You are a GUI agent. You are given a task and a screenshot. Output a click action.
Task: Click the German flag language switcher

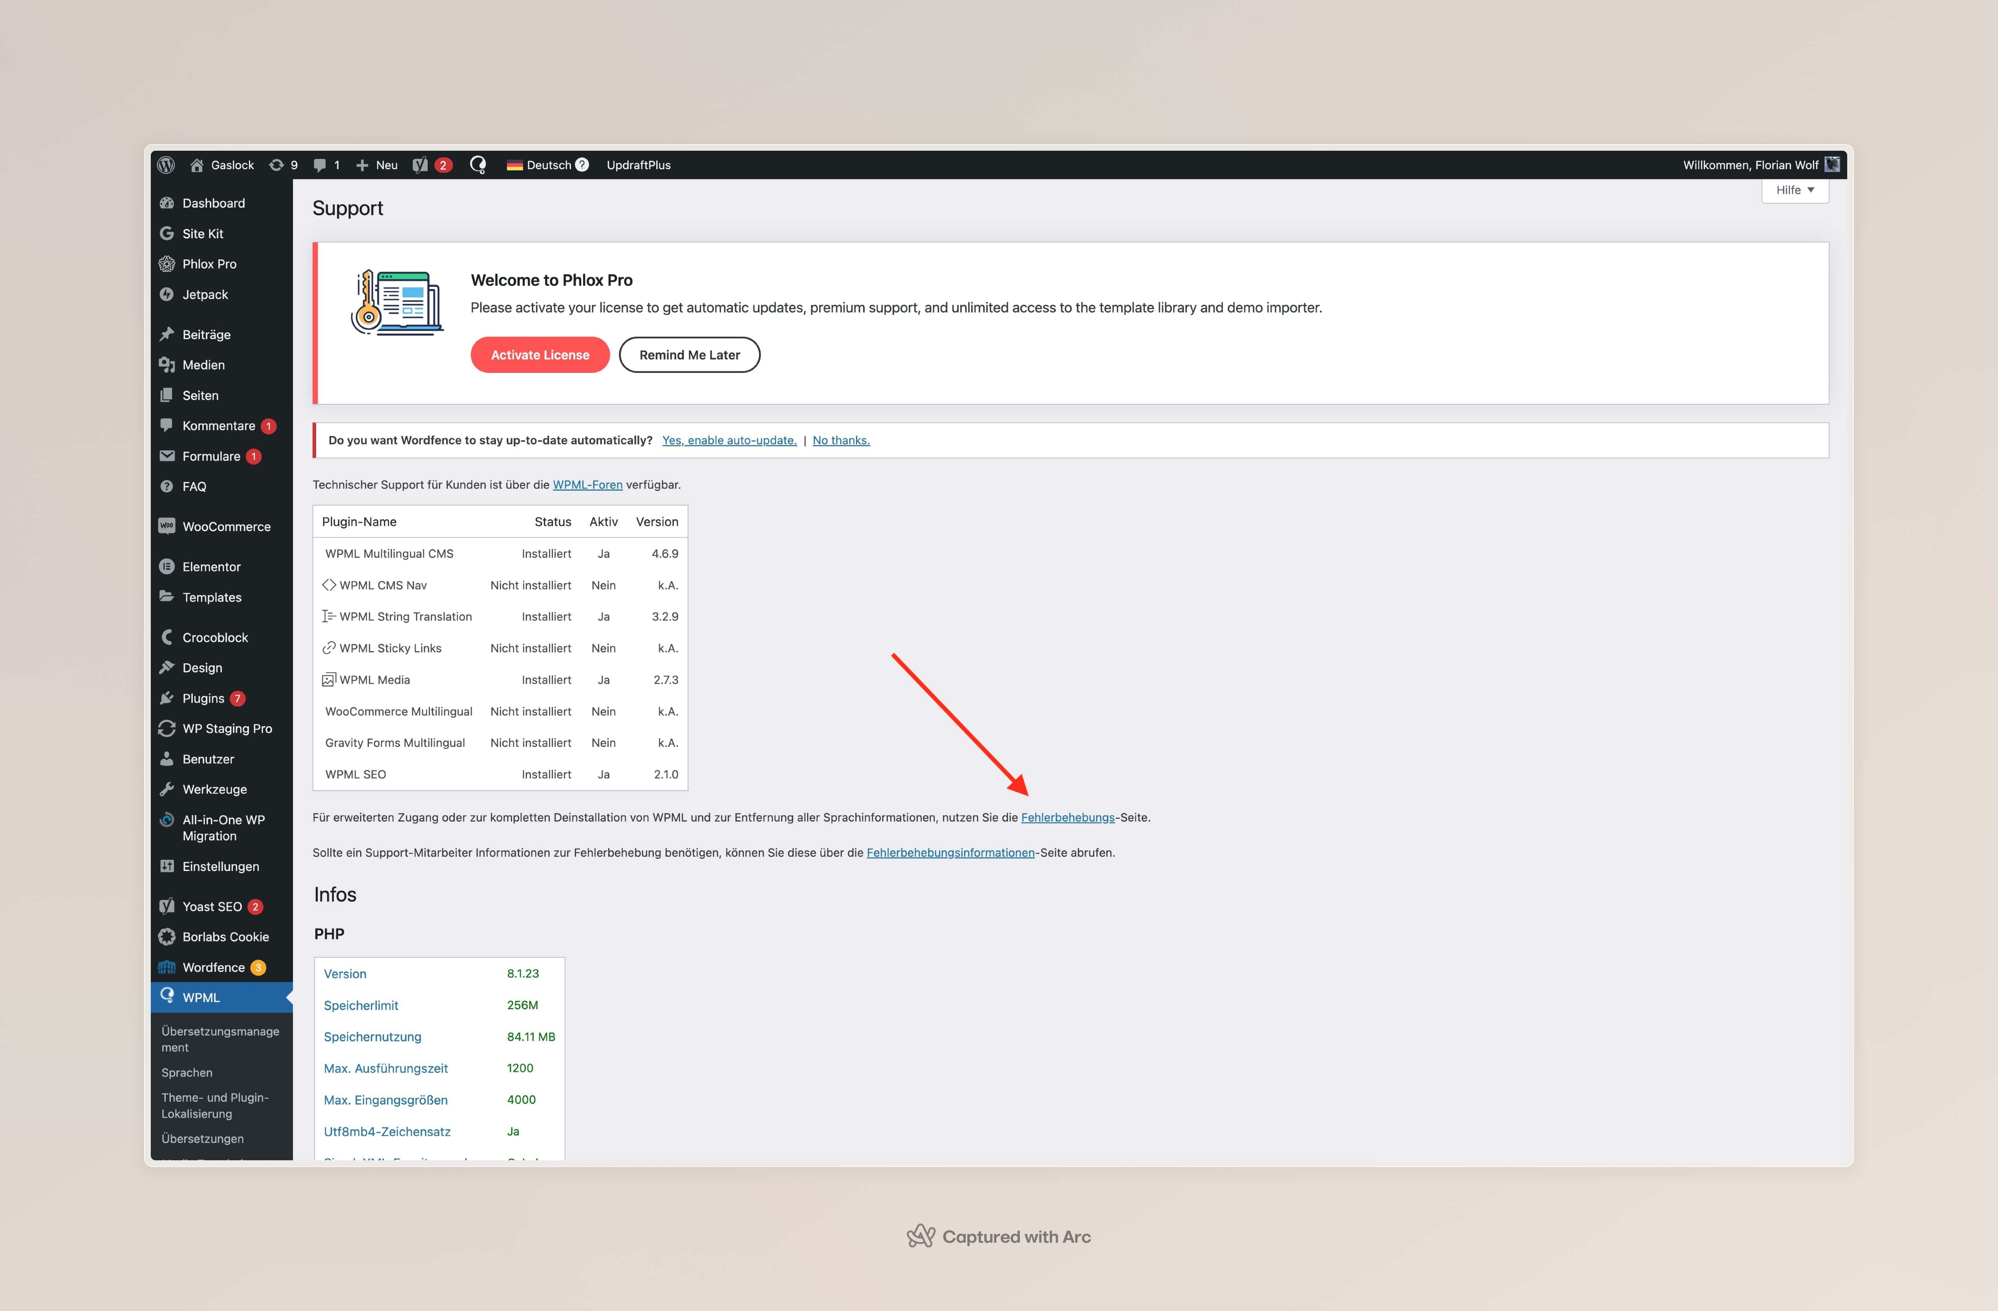coord(514,165)
